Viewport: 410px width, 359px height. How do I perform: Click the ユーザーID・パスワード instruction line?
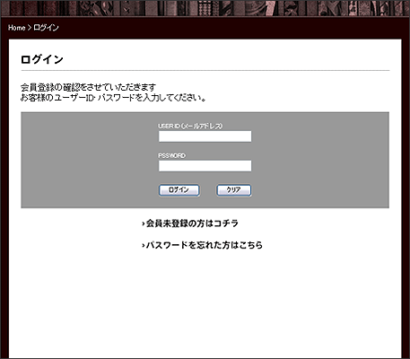pyautogui.click(x=114, y=98)
